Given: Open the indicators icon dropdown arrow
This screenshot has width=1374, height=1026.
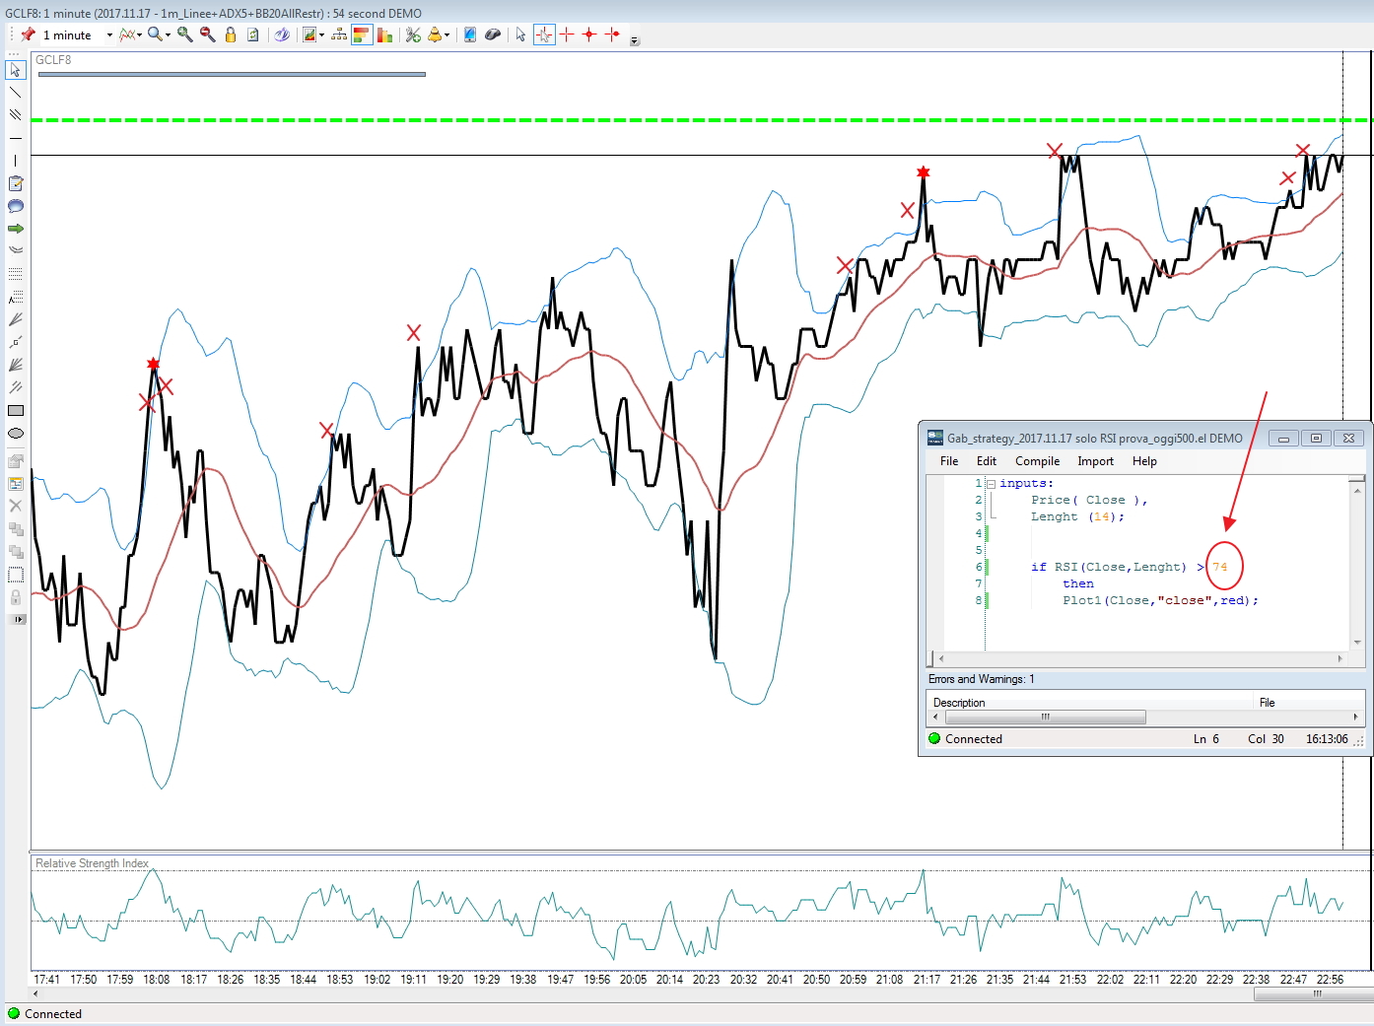Looking at the screenshot, I should tap(321, 35).
